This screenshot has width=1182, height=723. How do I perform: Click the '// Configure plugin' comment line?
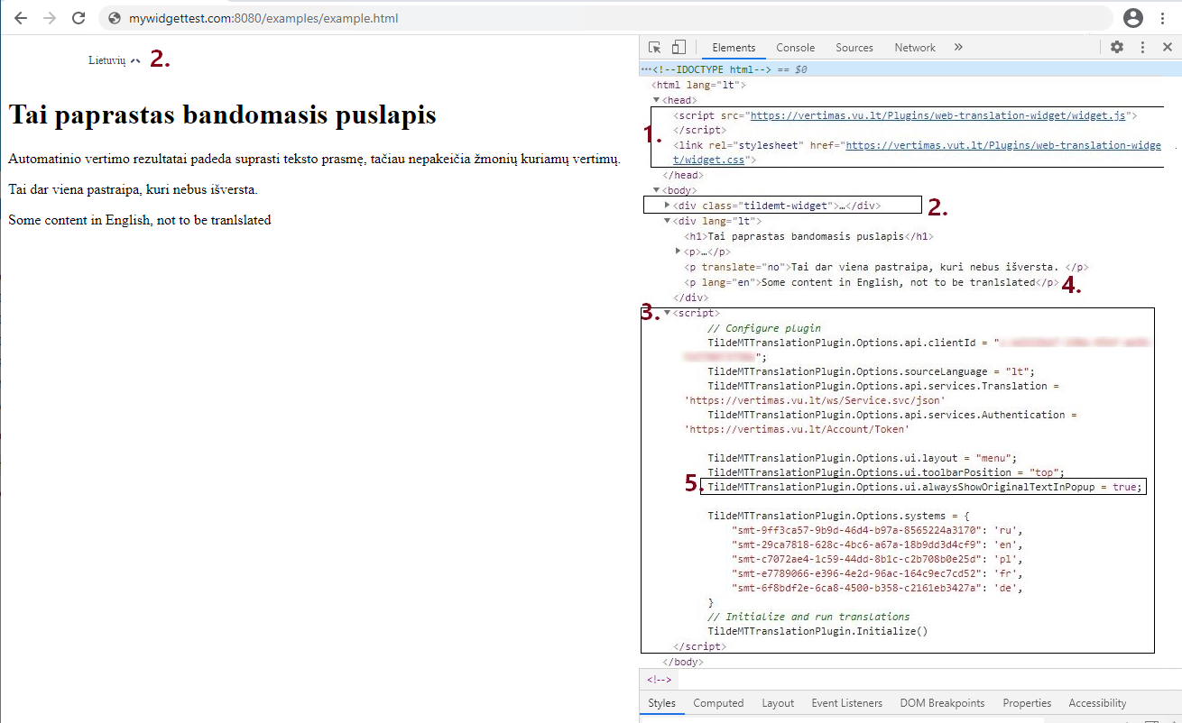(x=764, y=328)
